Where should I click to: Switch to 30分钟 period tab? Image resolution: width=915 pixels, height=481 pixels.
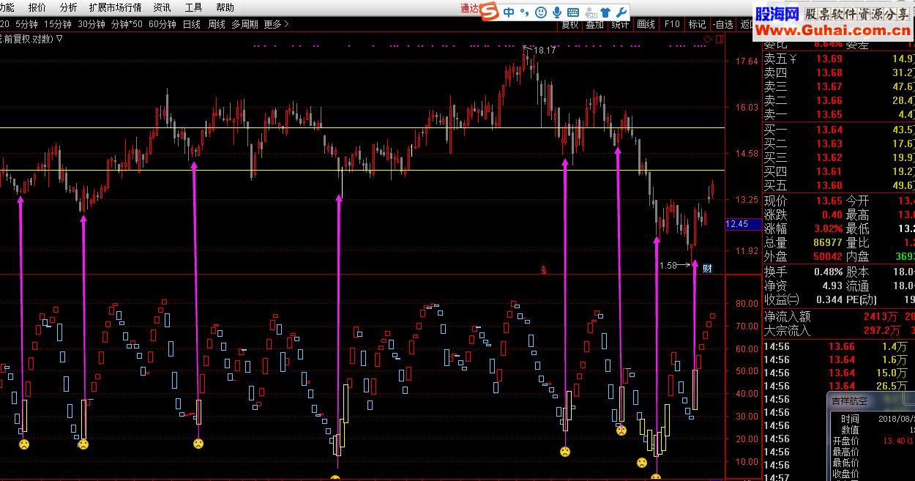pyautogui.click(x=91, y=24)
